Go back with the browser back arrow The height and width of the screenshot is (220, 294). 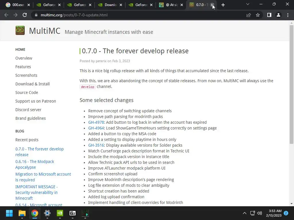pos(6,15)
